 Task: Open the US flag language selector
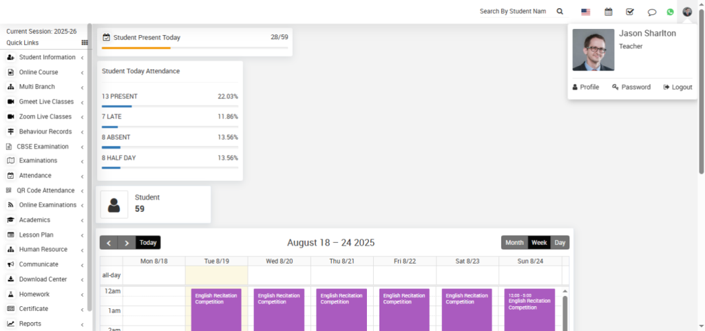(586, 12)
